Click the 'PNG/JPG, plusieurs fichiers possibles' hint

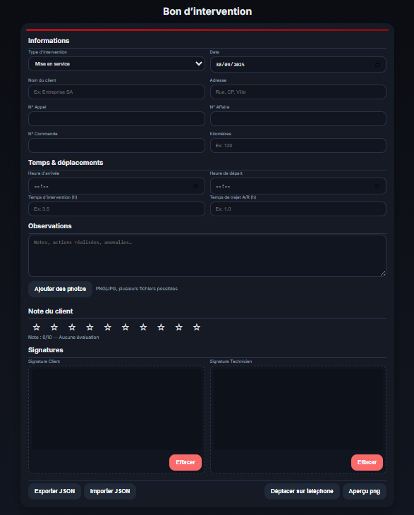pyautogui.click(x=136, y=289)
